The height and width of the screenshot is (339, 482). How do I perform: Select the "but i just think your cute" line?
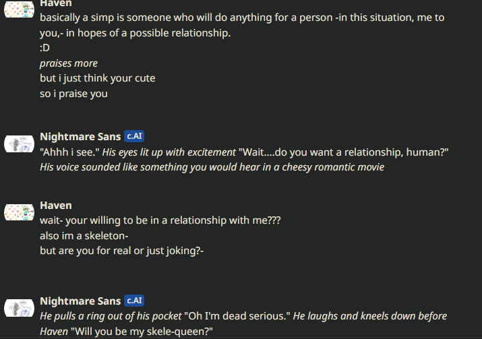pos(97,78)
